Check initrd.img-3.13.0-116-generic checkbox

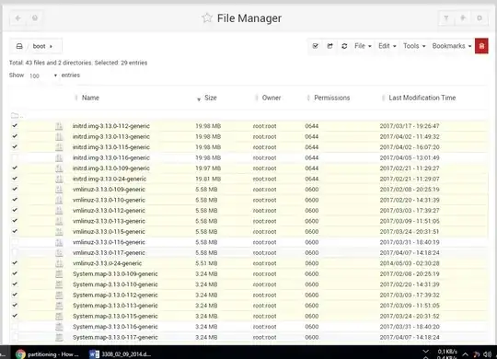click(x=15, y=157)
